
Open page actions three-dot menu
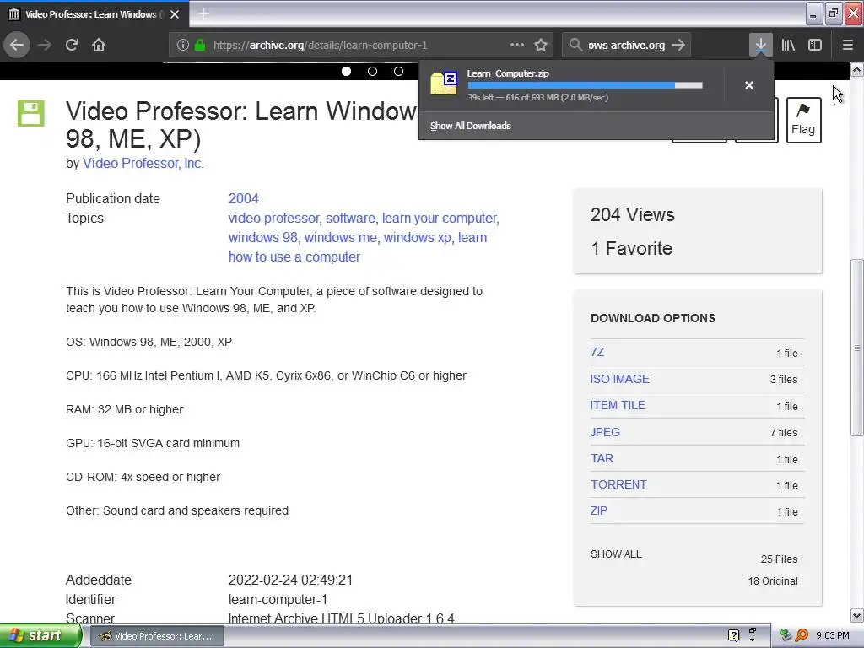pyautogui.click(x=517, y=45)
